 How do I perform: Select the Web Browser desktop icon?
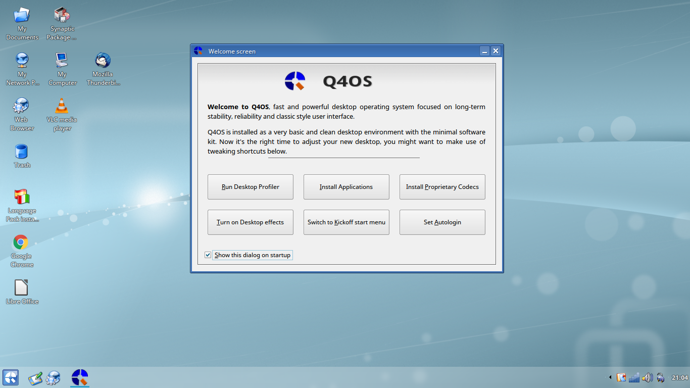click(x=22, y=115)
